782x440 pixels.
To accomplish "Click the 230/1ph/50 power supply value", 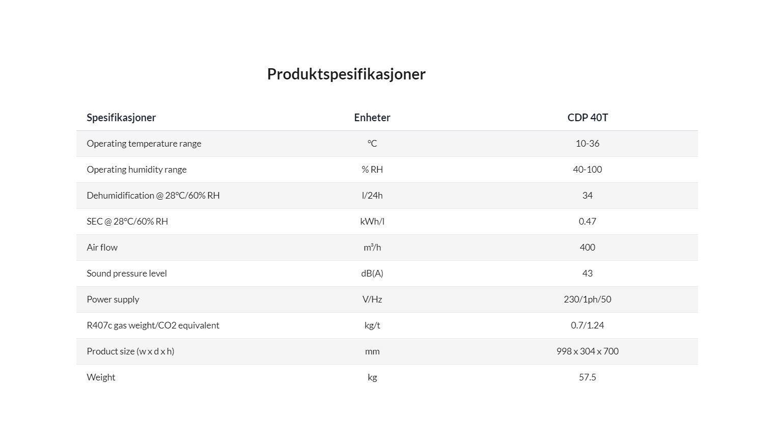I will tap(588, 299).
